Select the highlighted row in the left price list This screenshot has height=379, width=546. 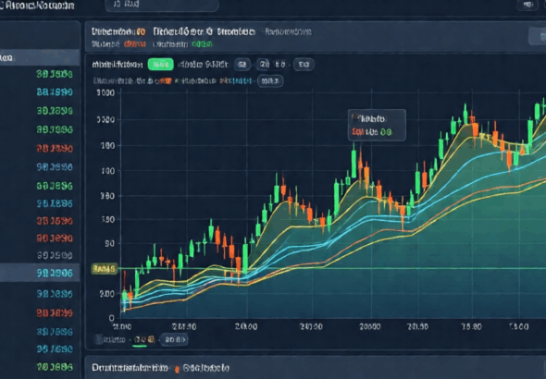(40, 273)
